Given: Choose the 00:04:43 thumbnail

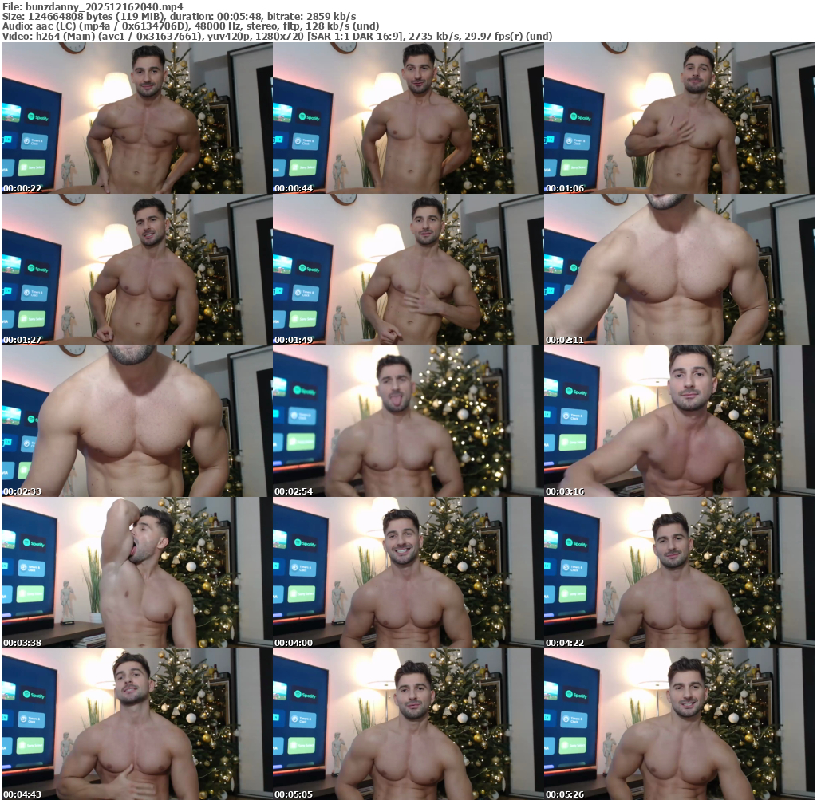Looking at the screenshot, I should 136,724.
